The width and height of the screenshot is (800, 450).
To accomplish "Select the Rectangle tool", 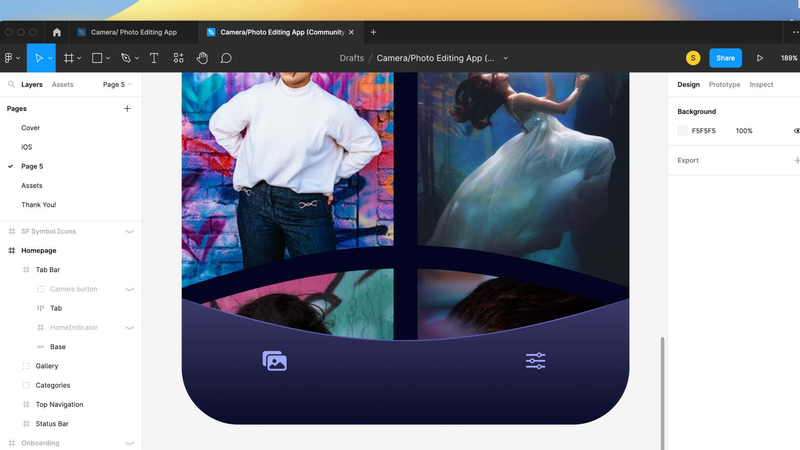I will (x=97, y=58).
